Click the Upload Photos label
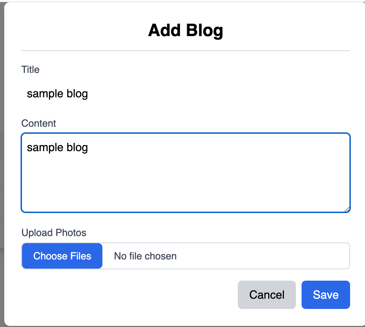This screenshot has width=365, height=327. click(x=54, y=233)
